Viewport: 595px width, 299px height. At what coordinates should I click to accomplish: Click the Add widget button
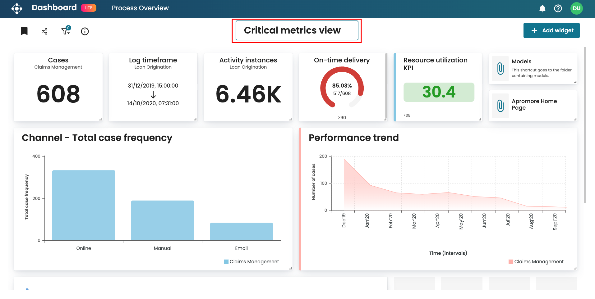click(x=551, y=30)
